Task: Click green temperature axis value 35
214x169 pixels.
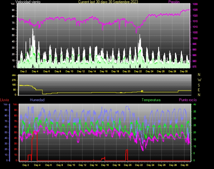Action: [195, 111]
